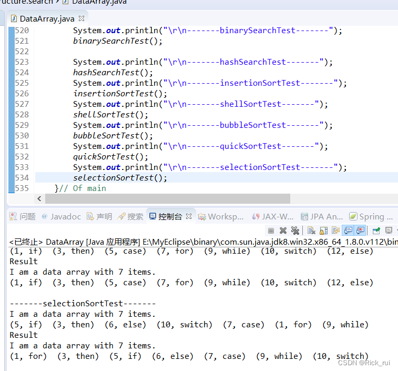Toggle Show Console on standard output change

[x=348, y=230]
